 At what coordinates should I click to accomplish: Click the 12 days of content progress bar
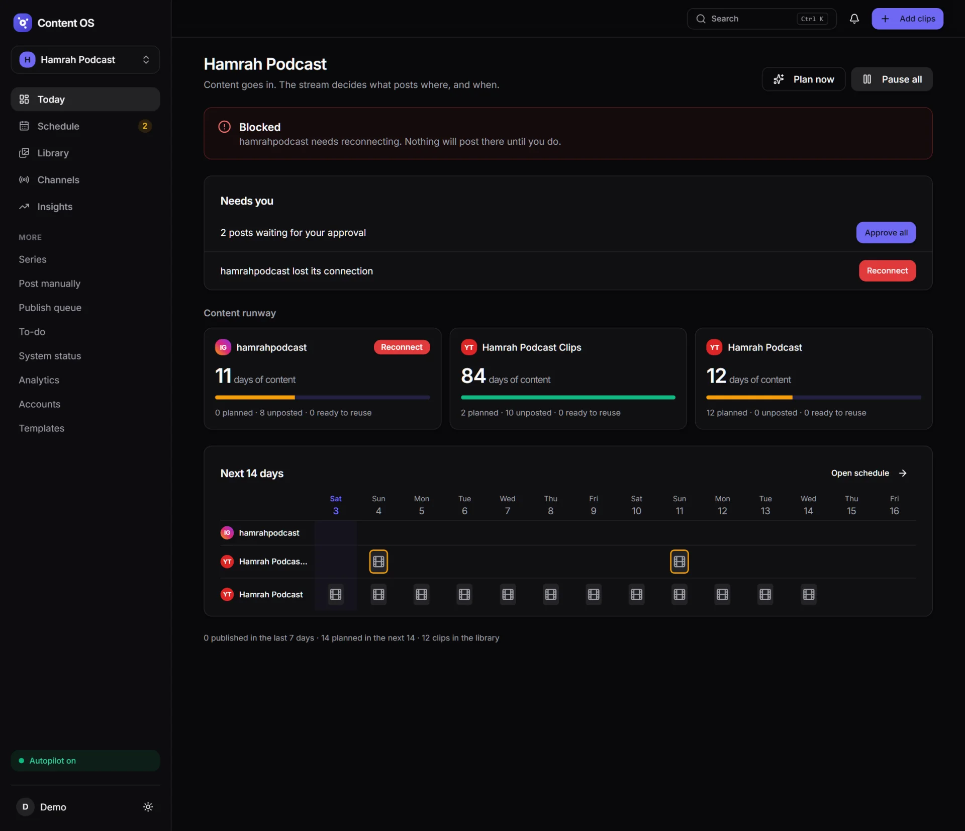[x=813, y=397]
